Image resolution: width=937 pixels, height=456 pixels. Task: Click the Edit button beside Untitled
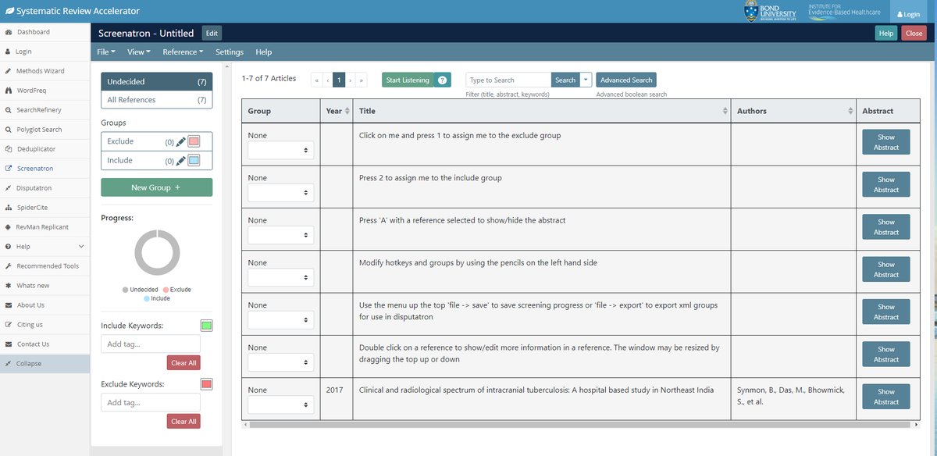coord(212,33)
